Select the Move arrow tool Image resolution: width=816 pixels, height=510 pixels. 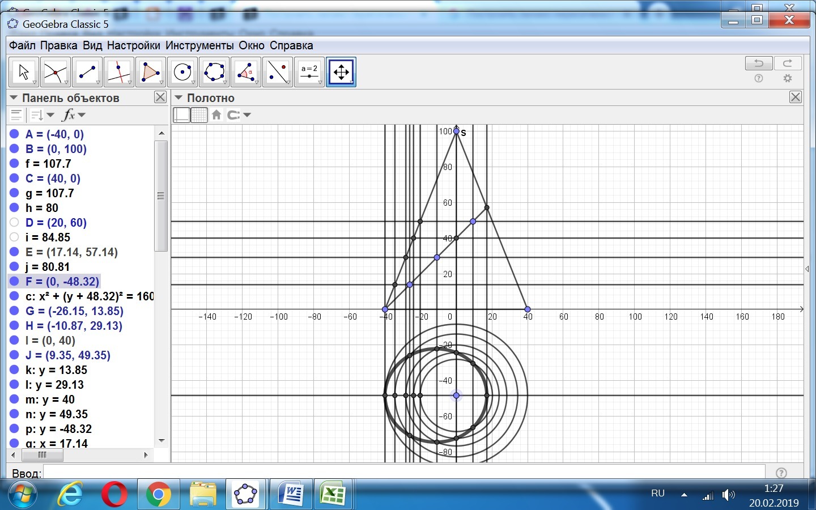coord(23,72)
